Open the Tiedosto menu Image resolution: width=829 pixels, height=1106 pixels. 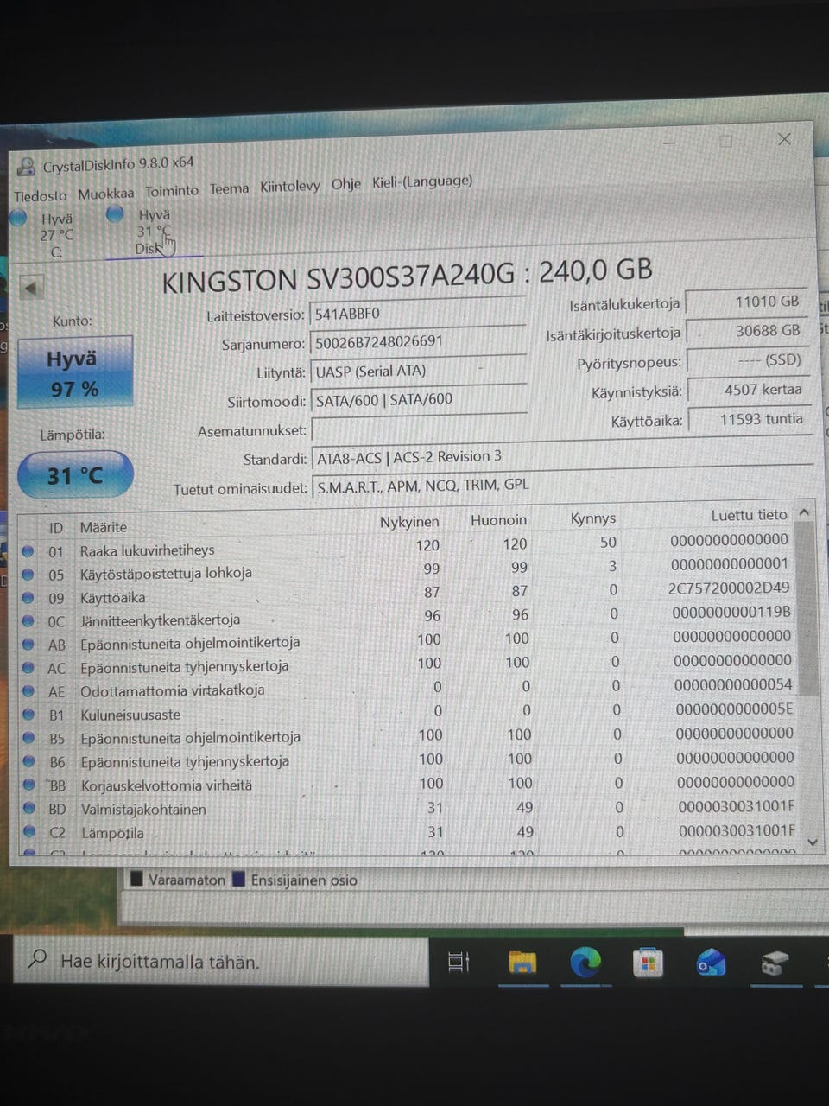point(40,196)
